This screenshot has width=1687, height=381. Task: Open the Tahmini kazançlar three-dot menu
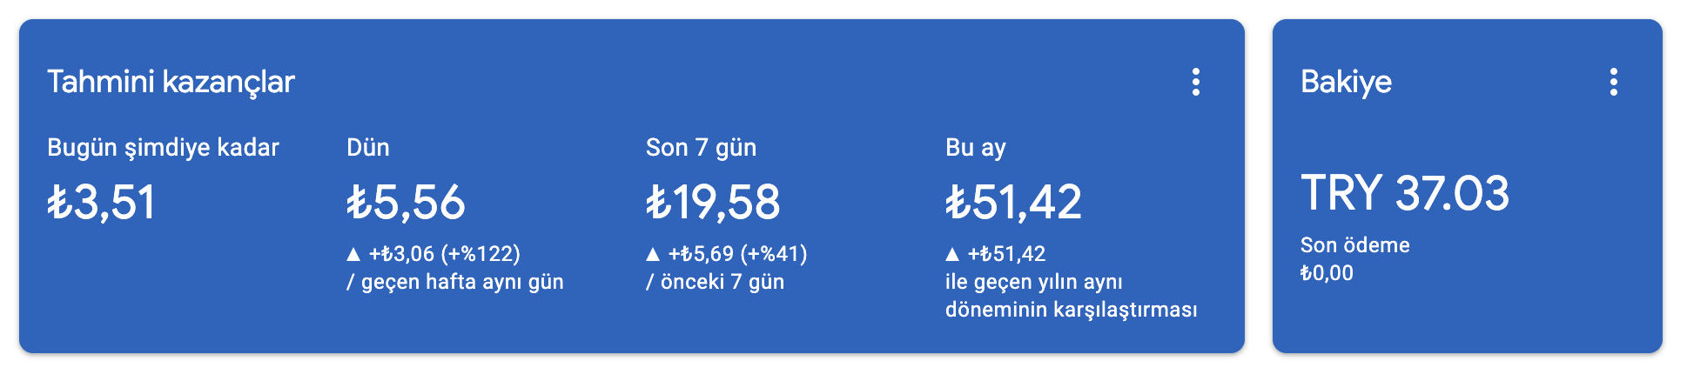tap(1196, 82)
